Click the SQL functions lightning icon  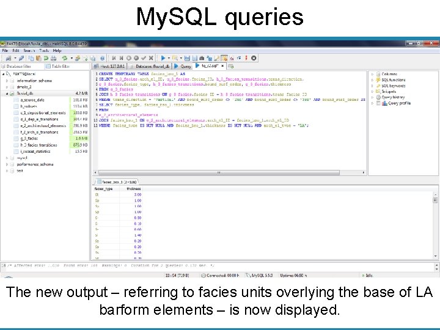(x=378, y=79)
